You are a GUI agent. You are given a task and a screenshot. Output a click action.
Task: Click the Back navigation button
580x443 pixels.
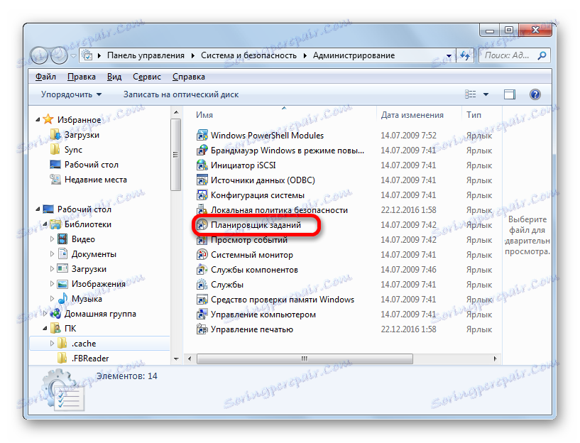pyautogui.click(x=40, y=56)
